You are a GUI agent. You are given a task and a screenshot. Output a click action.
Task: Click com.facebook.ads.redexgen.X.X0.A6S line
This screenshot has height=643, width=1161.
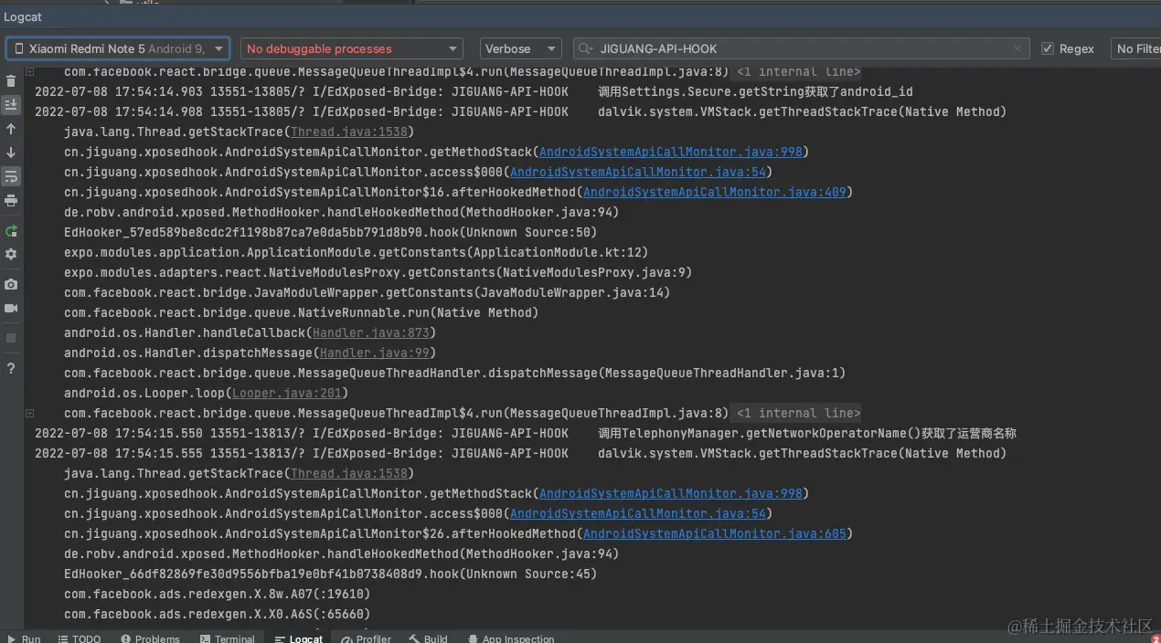coord(217,614)
